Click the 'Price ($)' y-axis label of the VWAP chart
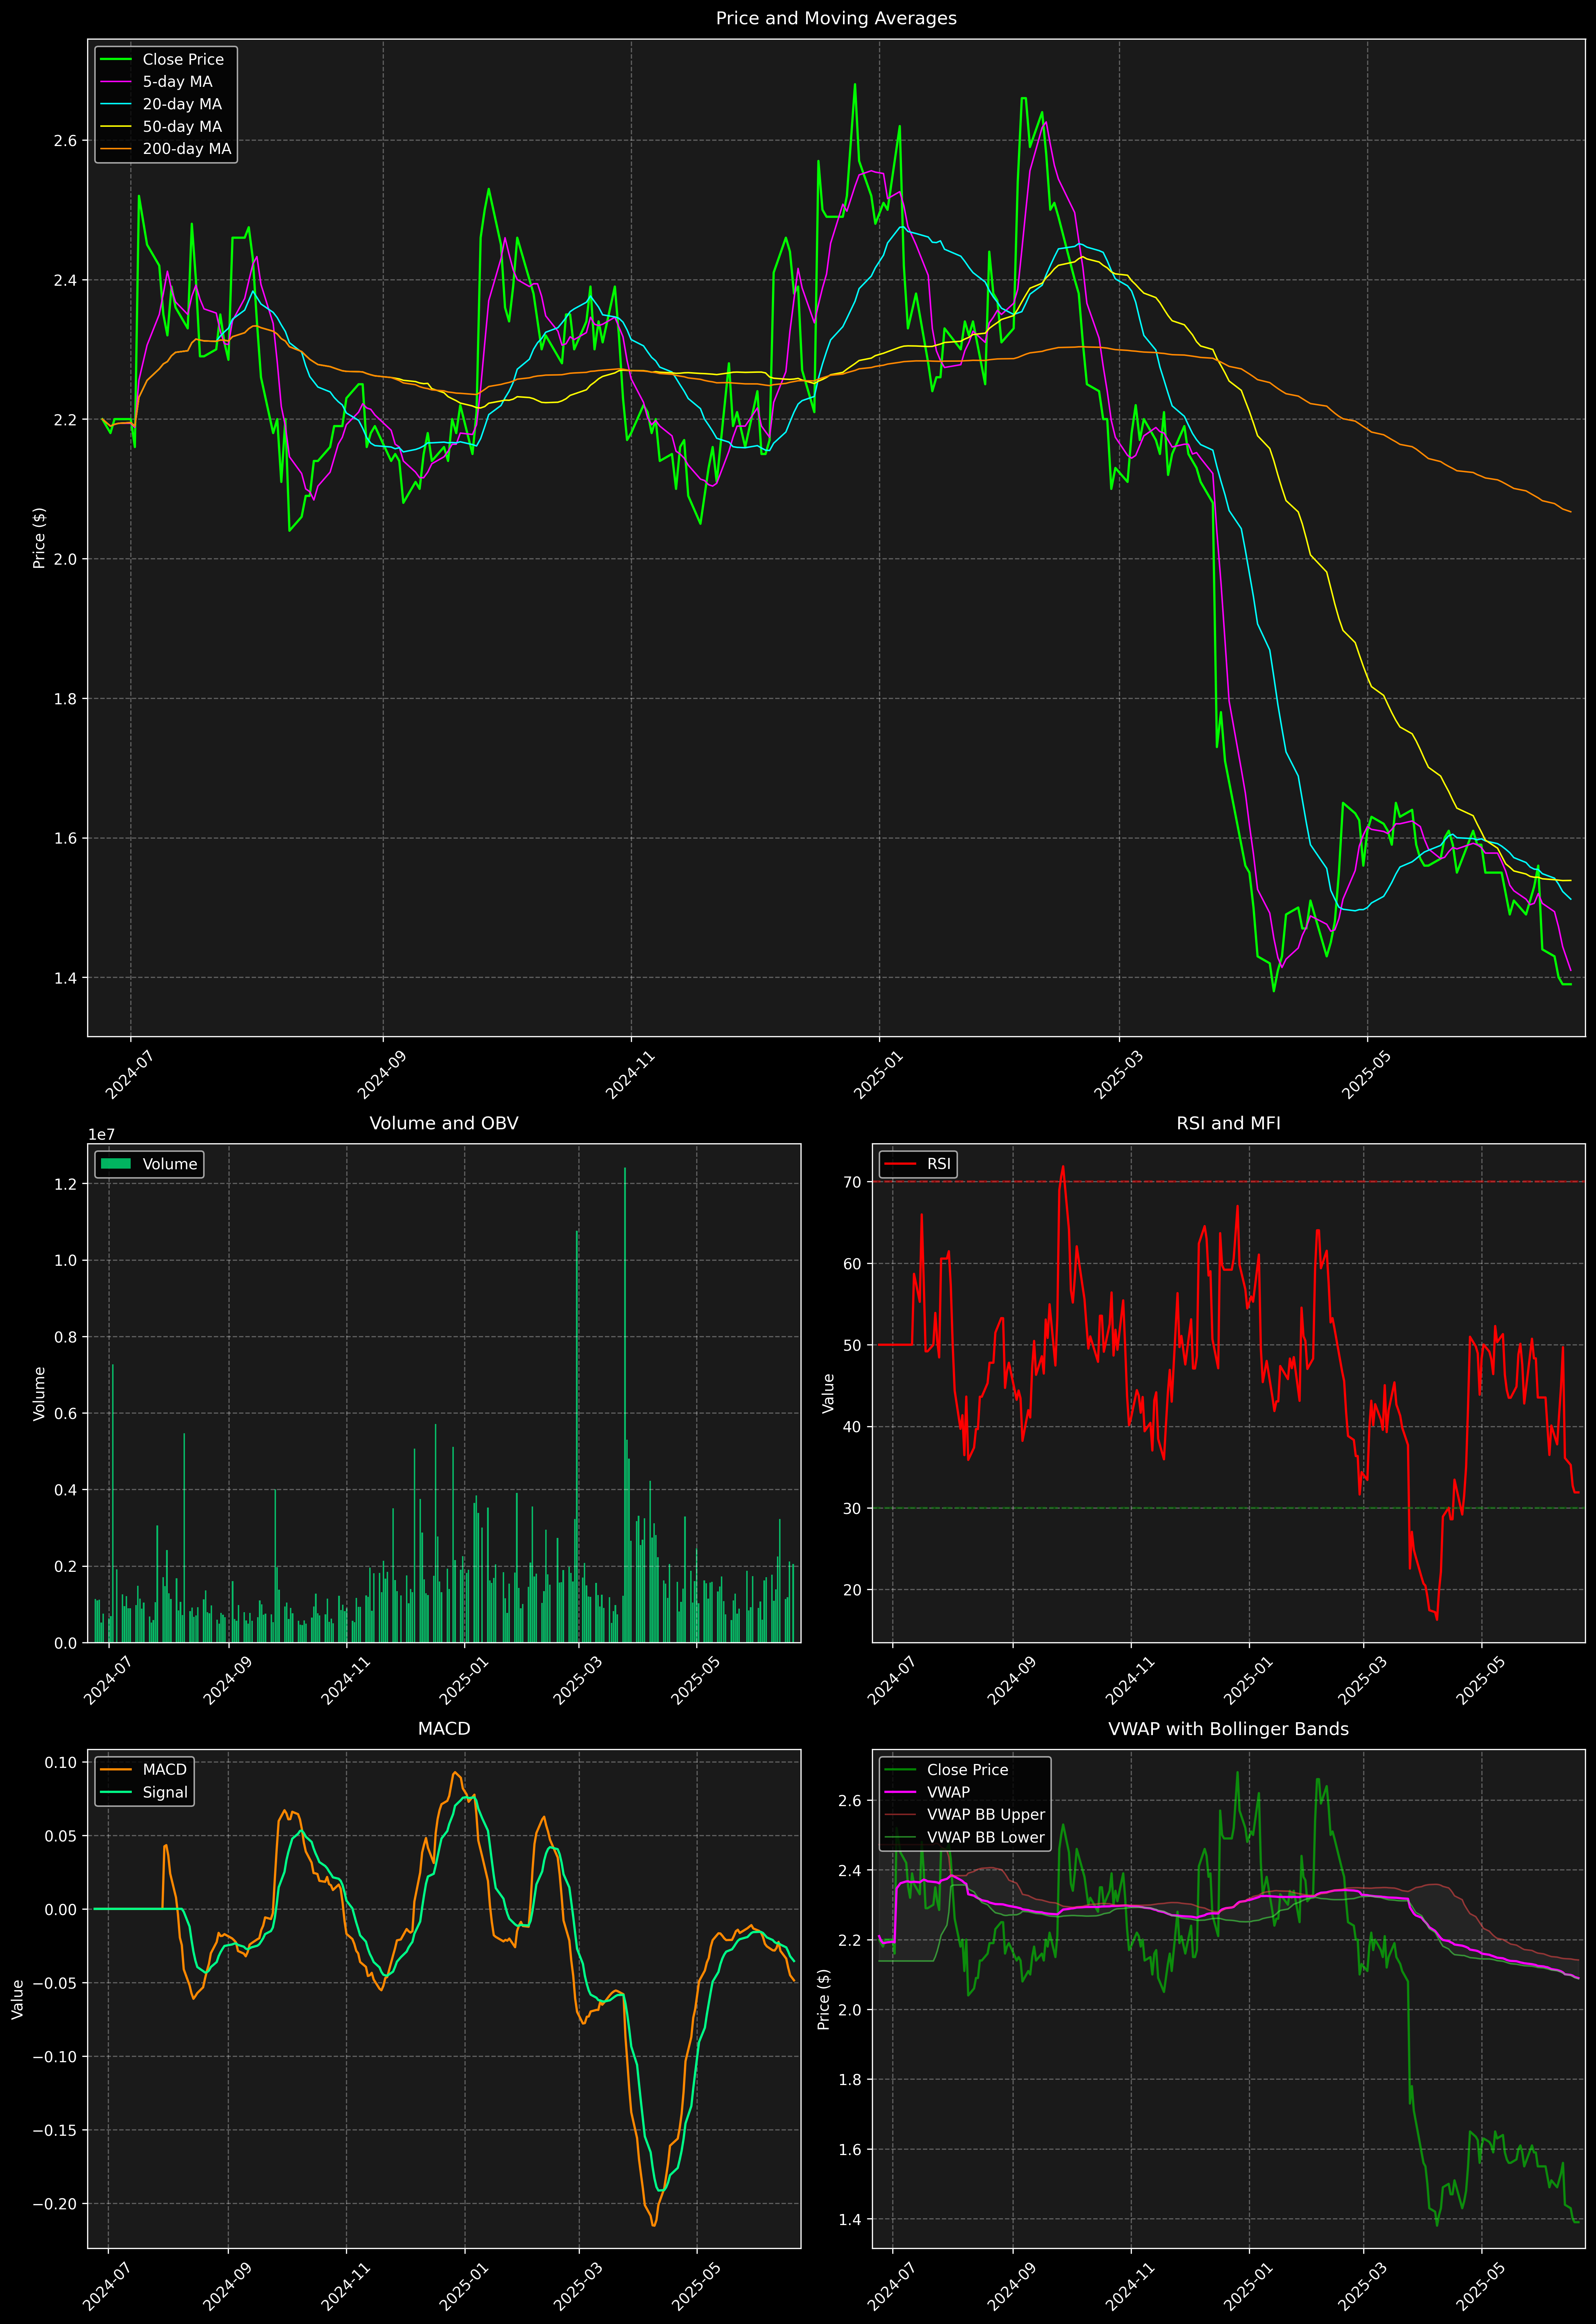 [x=824, y=1999]
